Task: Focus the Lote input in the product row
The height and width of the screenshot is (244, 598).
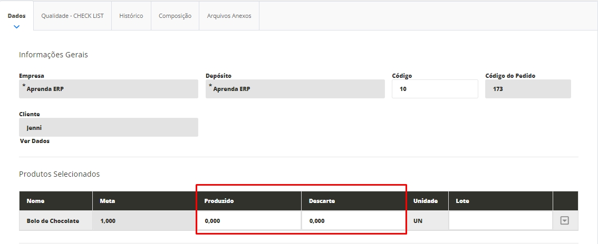Action: coord(500,221)
